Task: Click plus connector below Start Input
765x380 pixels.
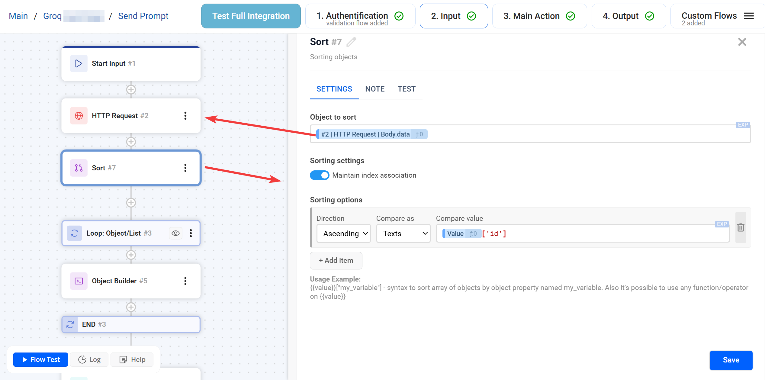Action: pyautogui.click(x=131, y=90)
